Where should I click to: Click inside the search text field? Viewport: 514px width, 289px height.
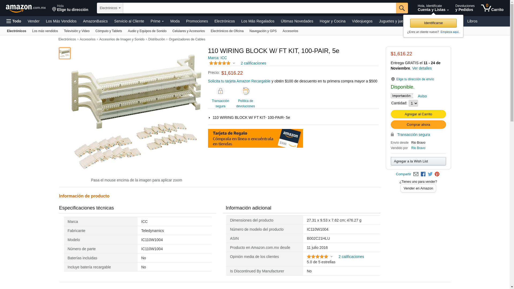[259, 8]
